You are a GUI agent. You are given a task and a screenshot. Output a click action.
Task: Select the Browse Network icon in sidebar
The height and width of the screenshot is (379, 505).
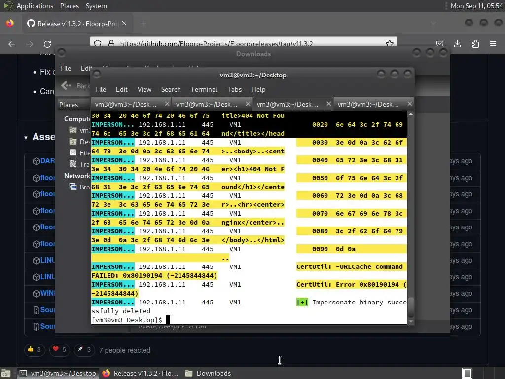point(73,187)
